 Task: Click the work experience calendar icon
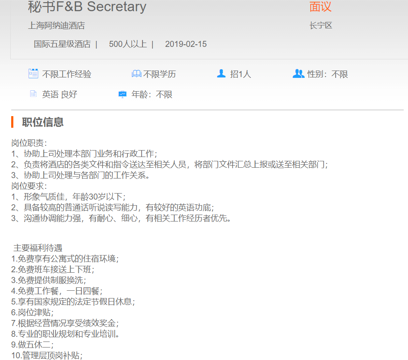pos(33,74)
